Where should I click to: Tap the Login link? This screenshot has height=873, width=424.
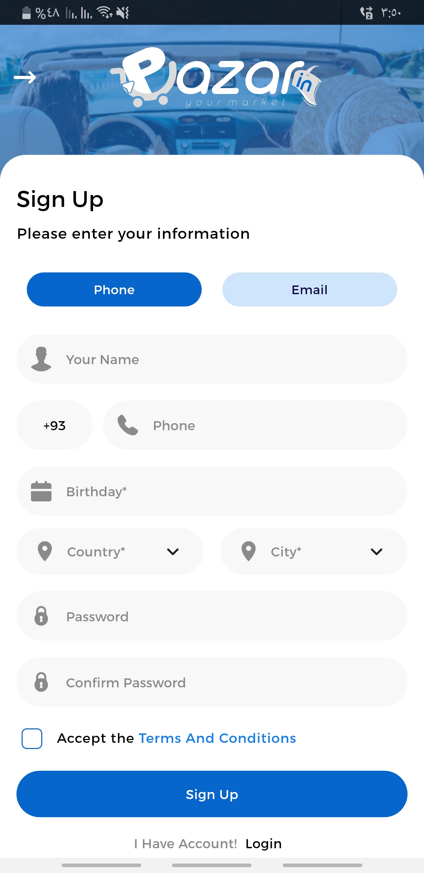pos(263,844)
